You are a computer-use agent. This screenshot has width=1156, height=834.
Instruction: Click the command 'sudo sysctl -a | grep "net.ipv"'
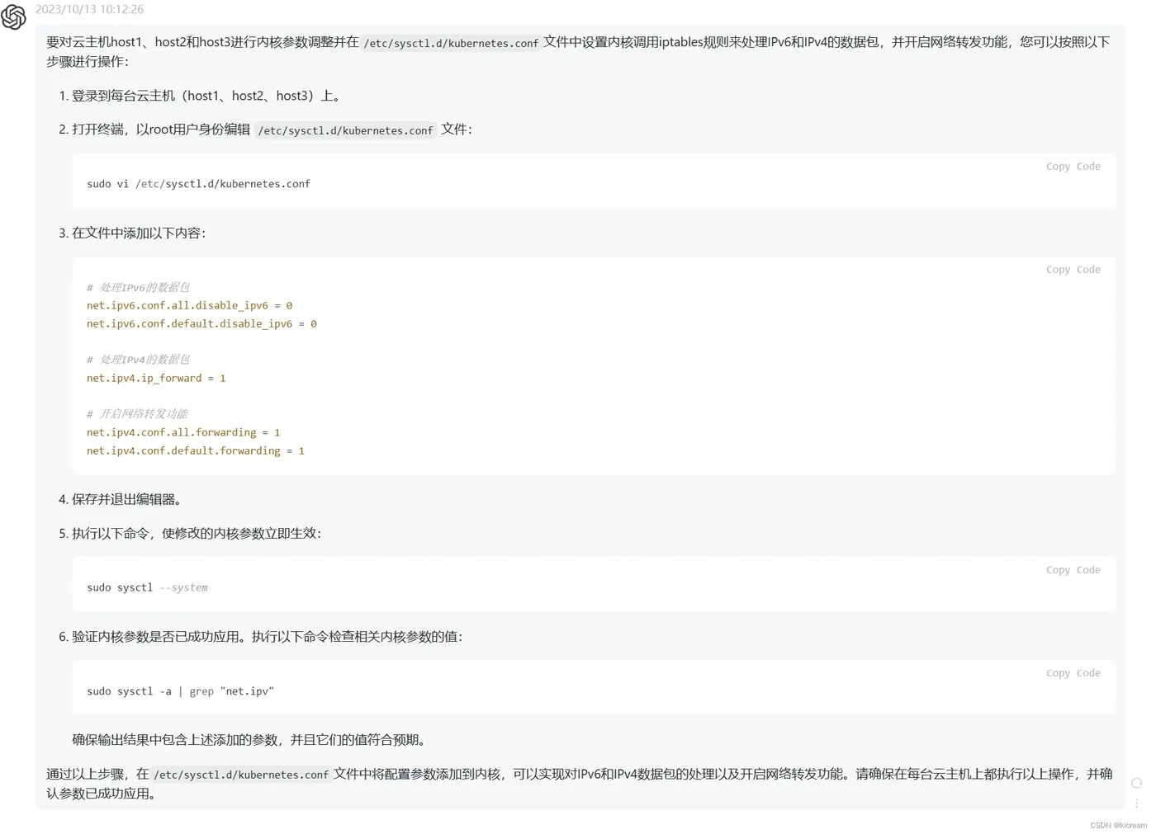(x=180, y=691)
